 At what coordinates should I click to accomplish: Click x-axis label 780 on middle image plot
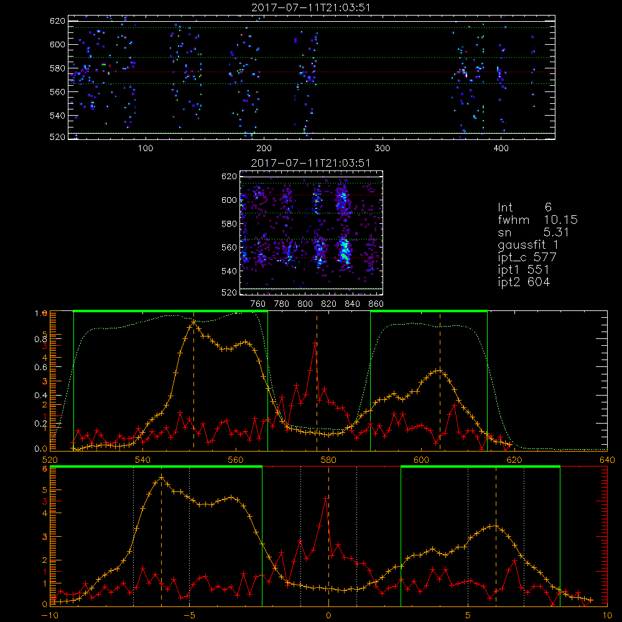pyautogui.click(x=282, y=304)
